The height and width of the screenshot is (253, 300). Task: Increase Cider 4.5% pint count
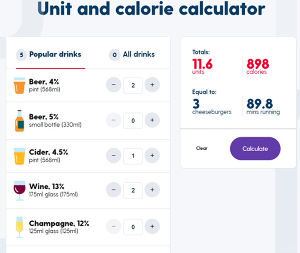[x=152, y=156]
